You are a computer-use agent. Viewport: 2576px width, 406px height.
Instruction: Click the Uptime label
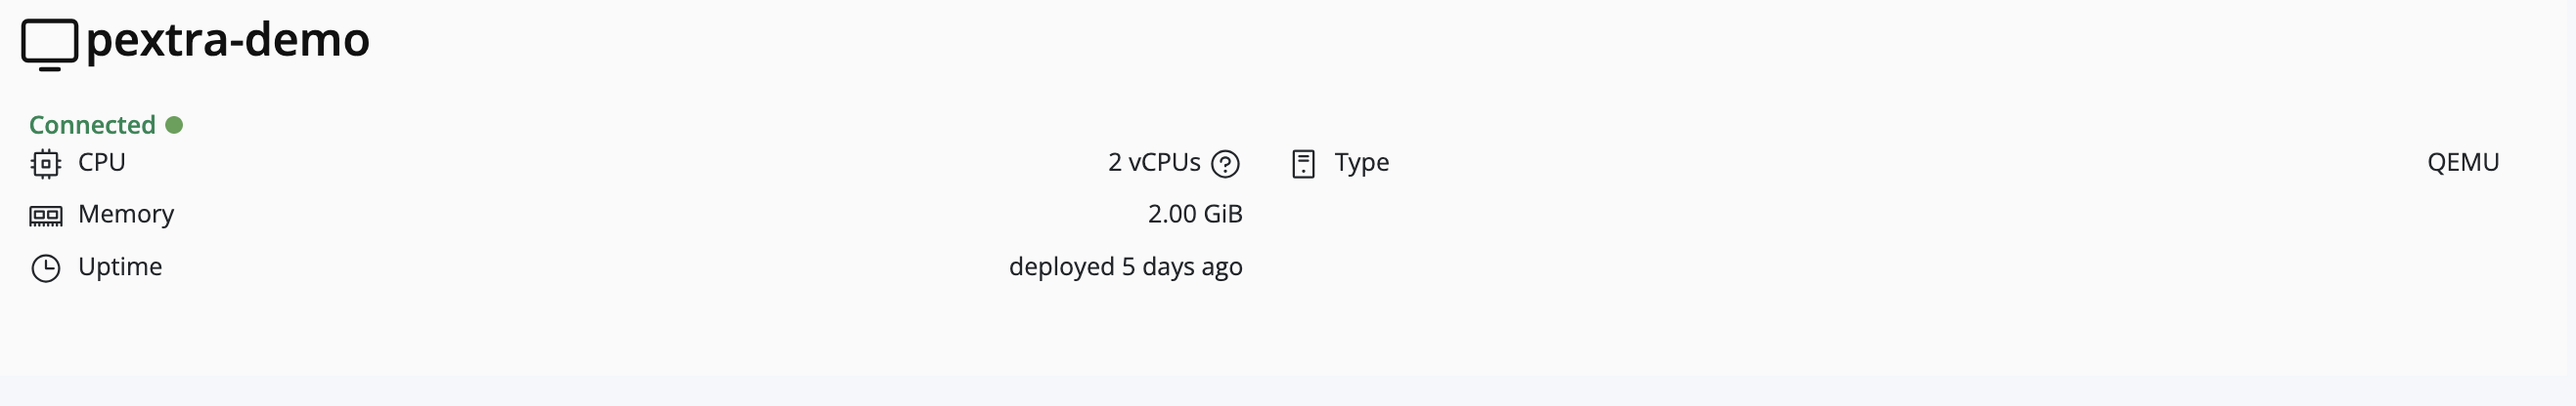coord(120,267)
